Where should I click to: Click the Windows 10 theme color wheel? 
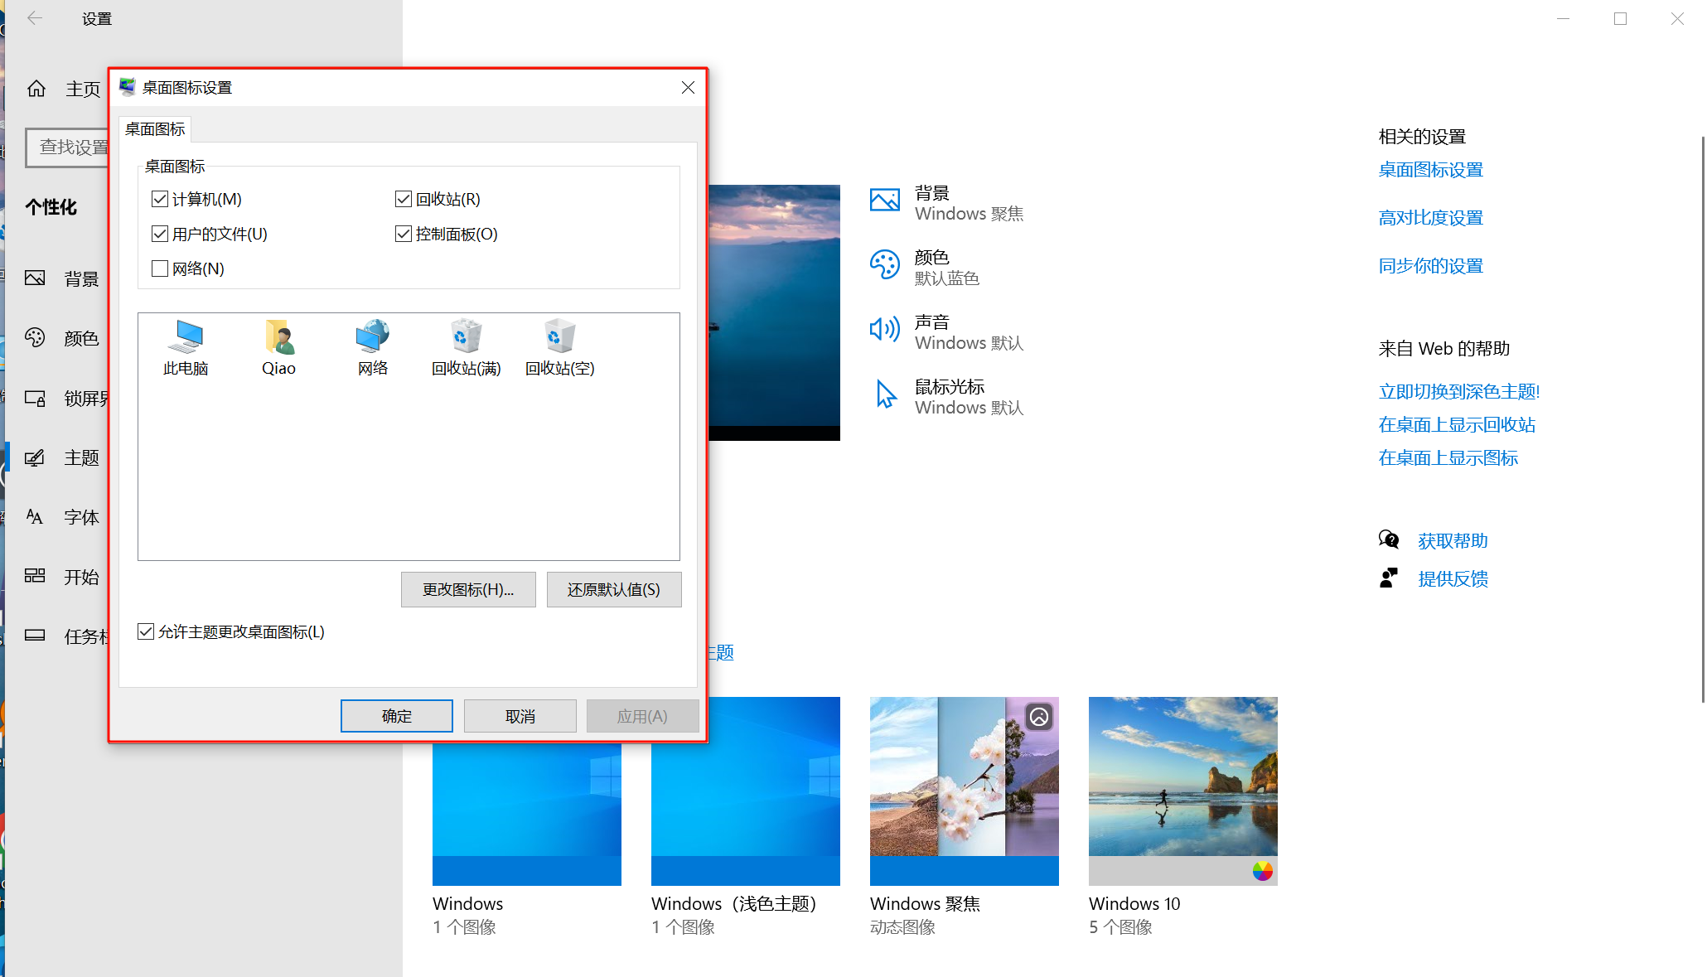1262,871
